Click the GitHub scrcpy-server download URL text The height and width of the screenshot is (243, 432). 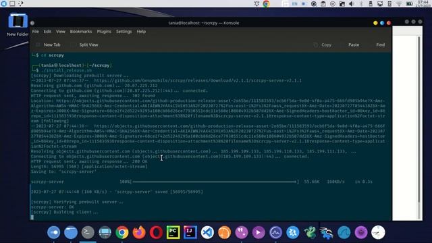pos(198,80)
